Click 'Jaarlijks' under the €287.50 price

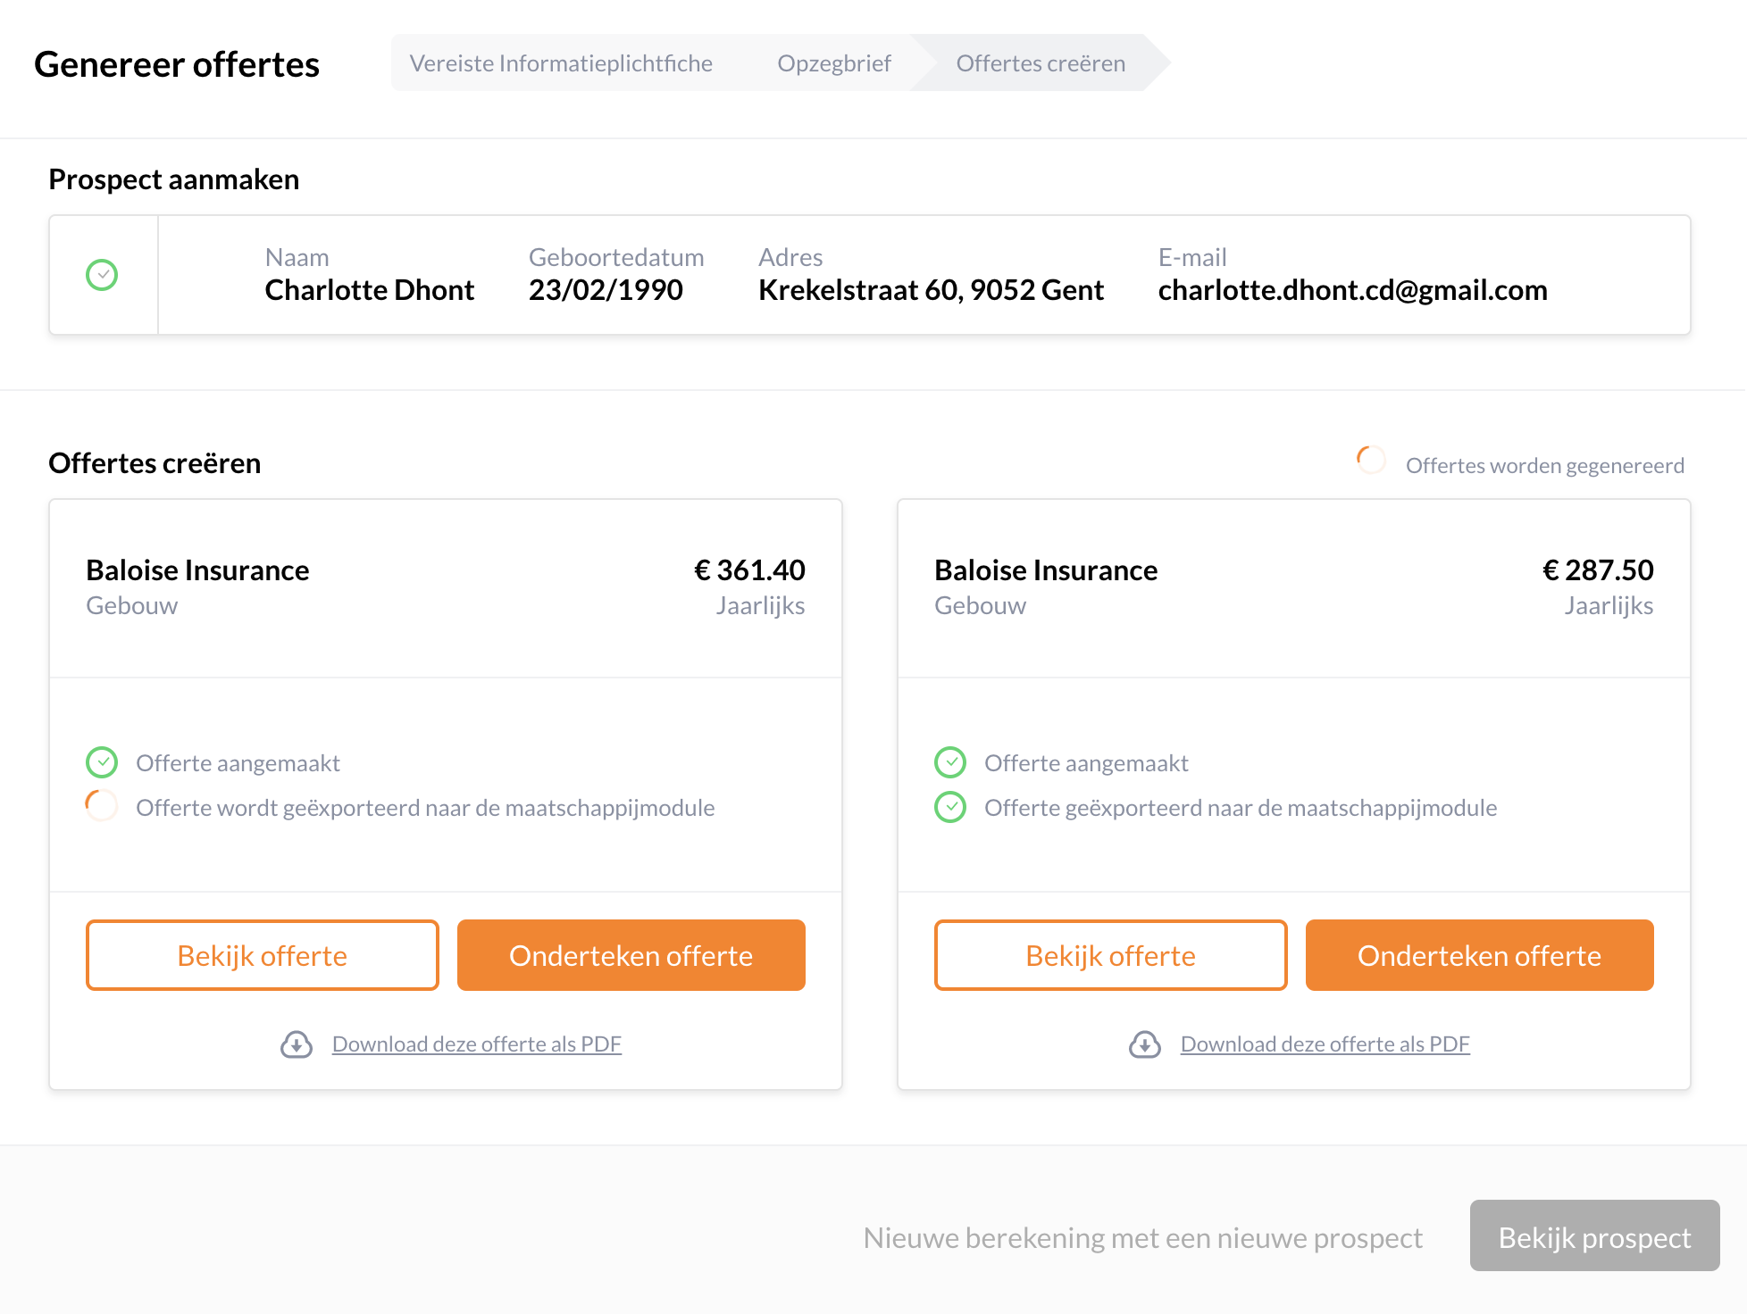[1609, 606]
